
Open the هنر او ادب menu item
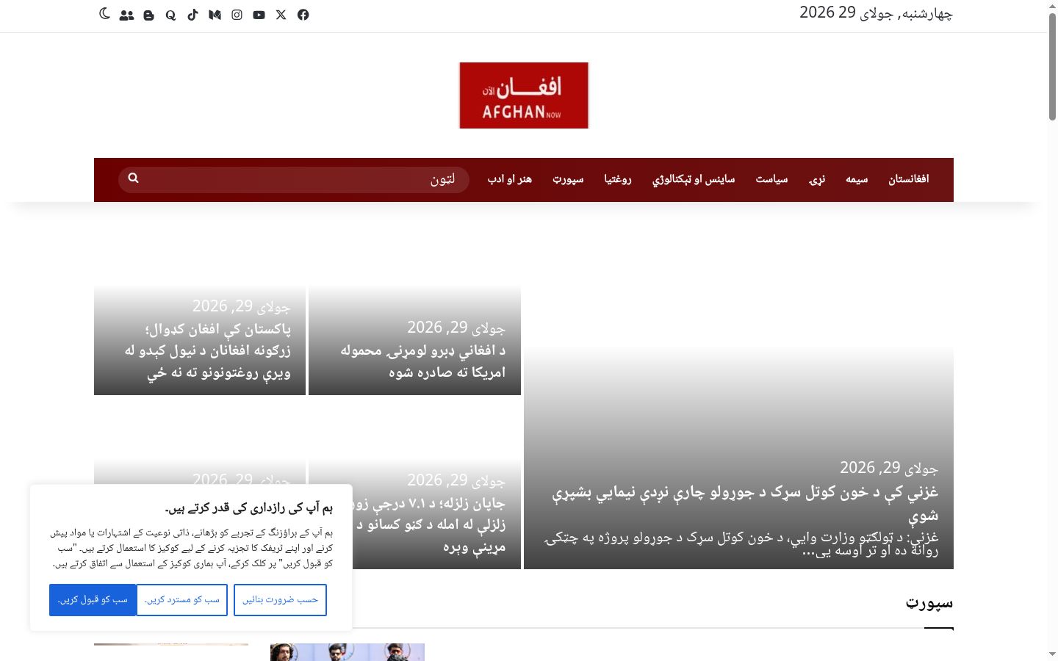510,179
